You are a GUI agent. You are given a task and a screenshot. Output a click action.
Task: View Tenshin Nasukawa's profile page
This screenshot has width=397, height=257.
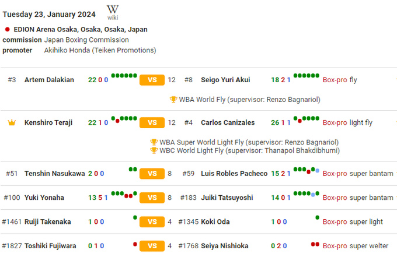click(54, 174)
